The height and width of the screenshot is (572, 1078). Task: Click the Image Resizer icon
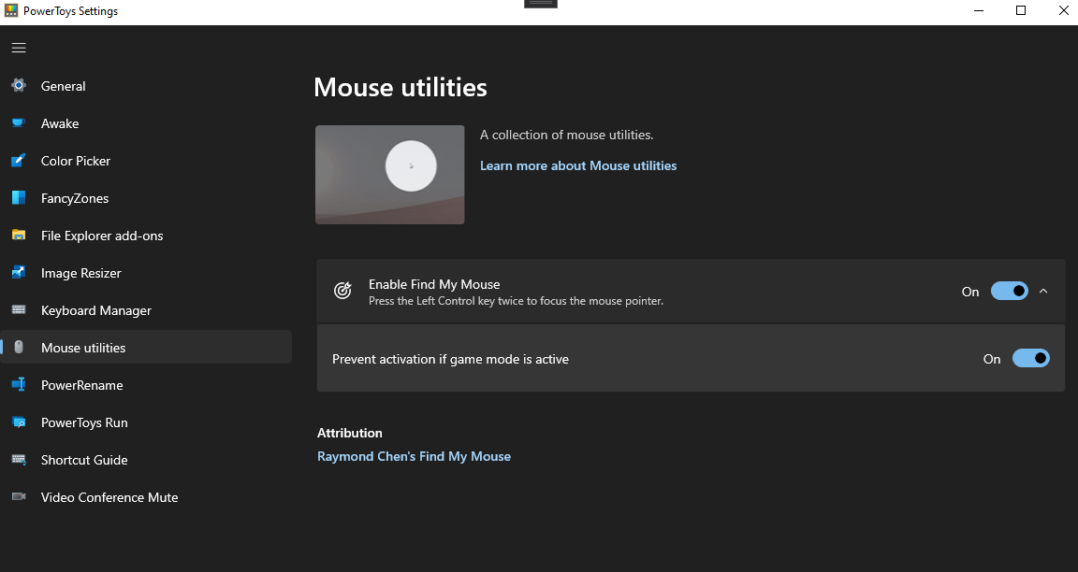[19, 273]
